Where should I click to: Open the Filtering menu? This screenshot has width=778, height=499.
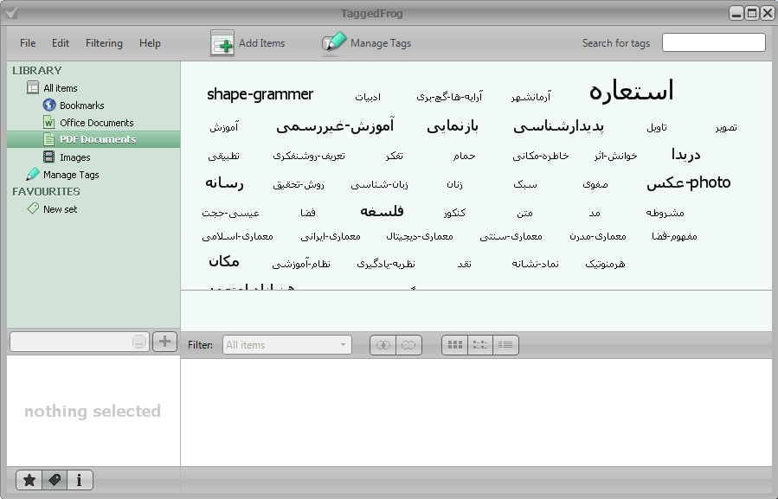[x=104, y=43]
